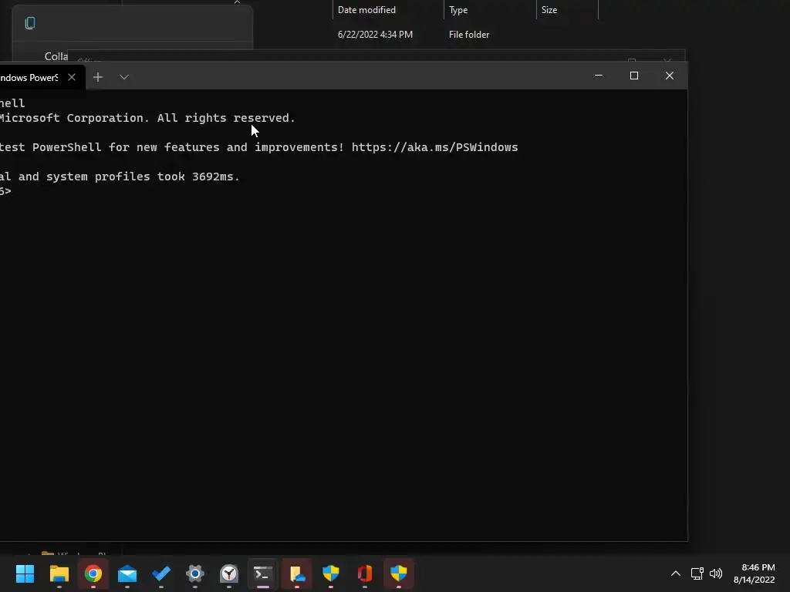Open the volume speaker tray icon
The image size is (790, 592).
point(715,573)
